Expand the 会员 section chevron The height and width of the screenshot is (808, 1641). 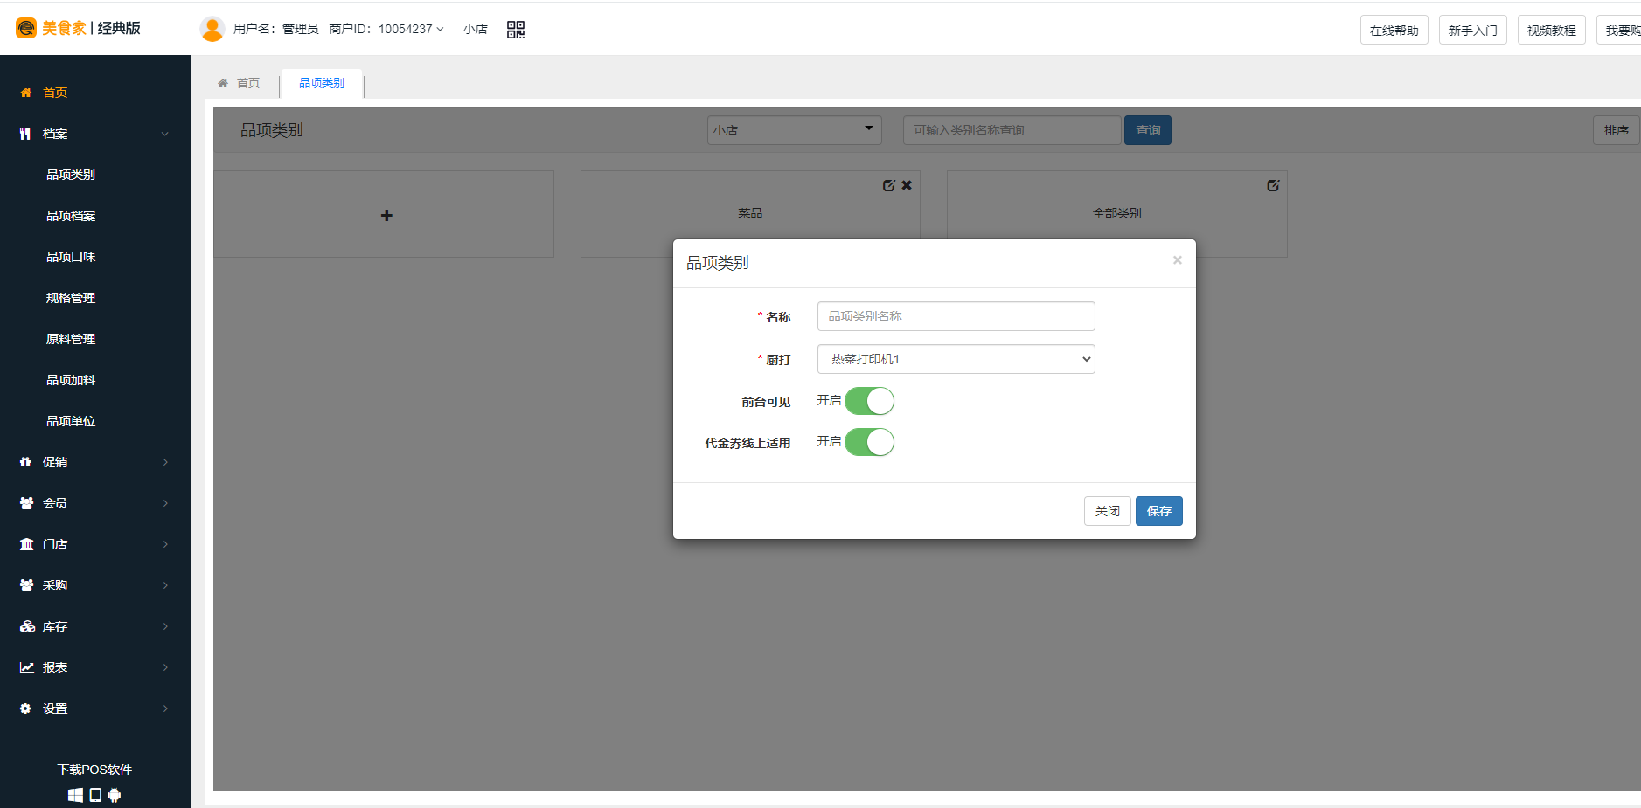pos(165,503)
